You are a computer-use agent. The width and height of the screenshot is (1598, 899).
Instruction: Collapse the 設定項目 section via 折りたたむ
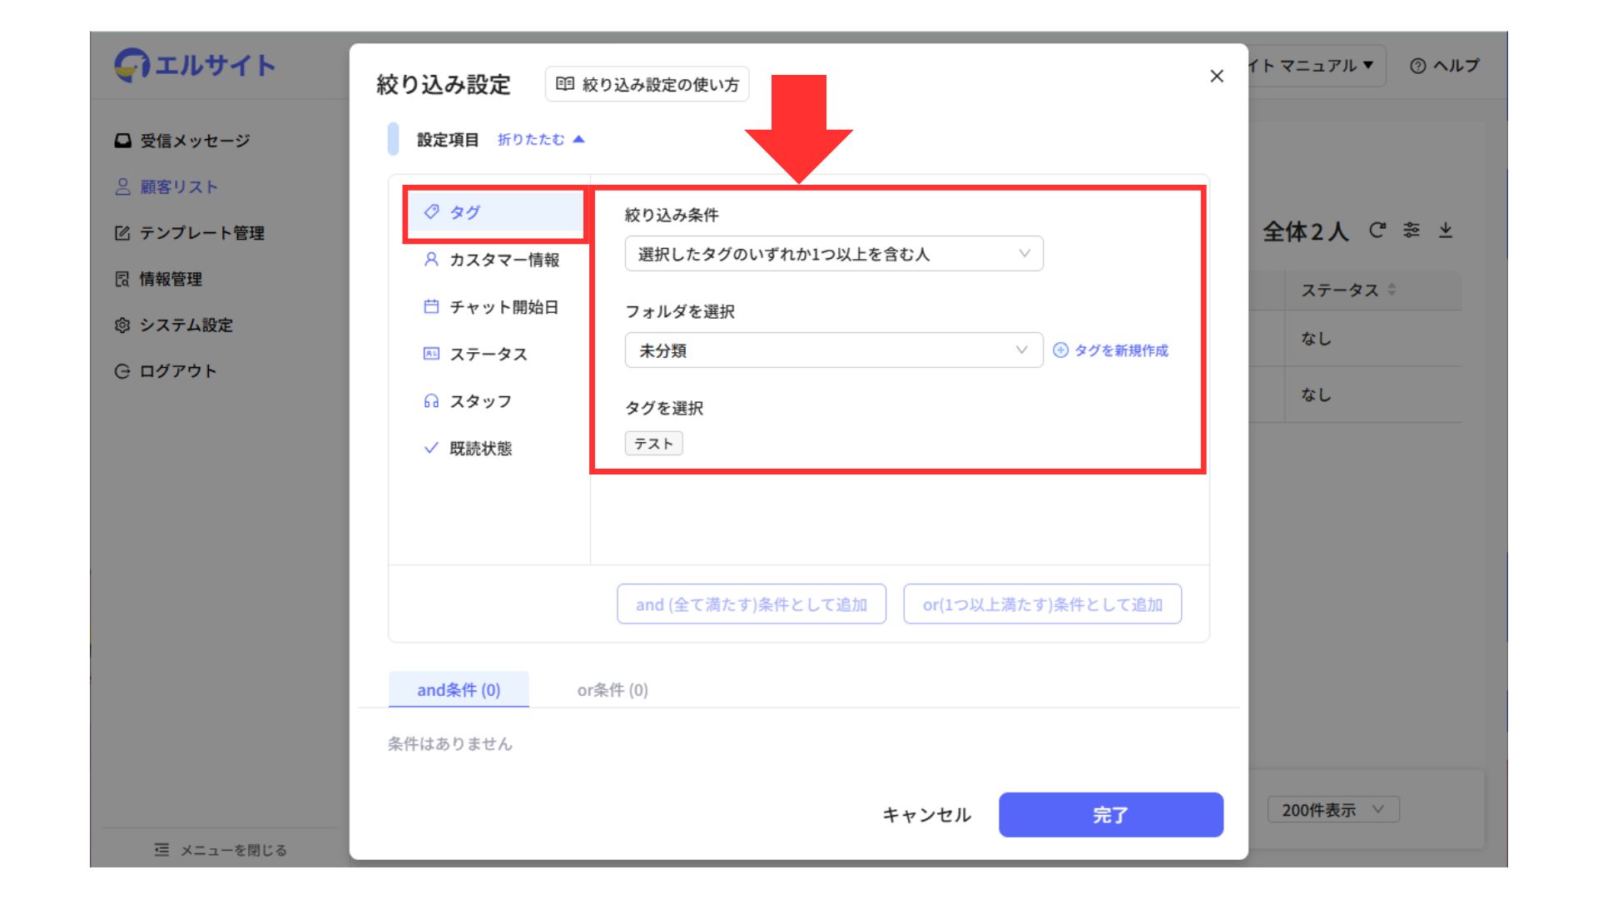(x=541, y=140)
